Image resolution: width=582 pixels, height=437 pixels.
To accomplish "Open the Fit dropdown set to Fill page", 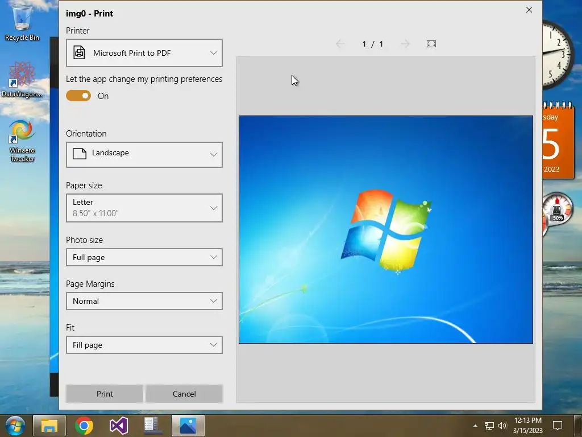I will (x=144, y=345).
